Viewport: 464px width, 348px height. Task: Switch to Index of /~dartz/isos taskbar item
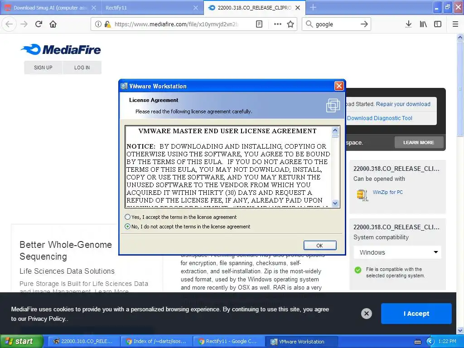(x=156, y=341)
